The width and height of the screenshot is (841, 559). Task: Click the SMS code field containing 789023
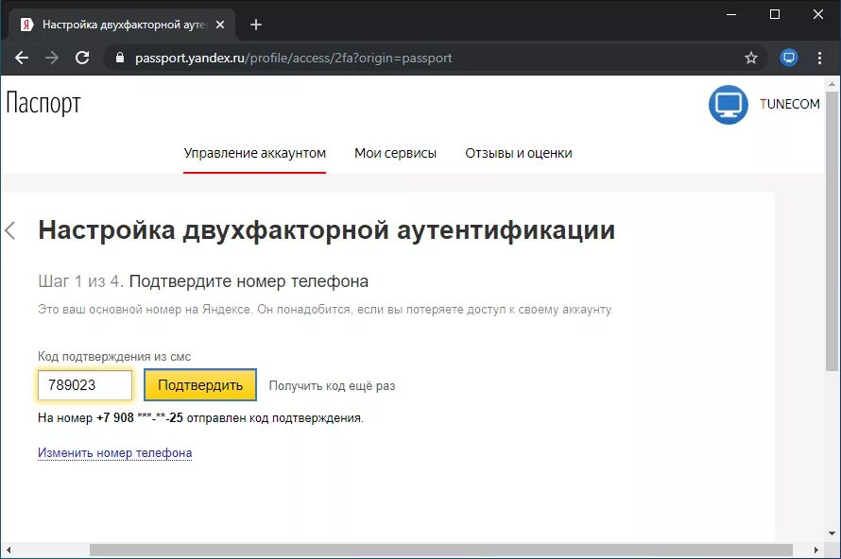click(85, 385)
